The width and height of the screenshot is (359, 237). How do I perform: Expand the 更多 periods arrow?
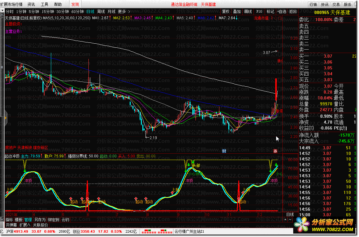tap(124, 11)
